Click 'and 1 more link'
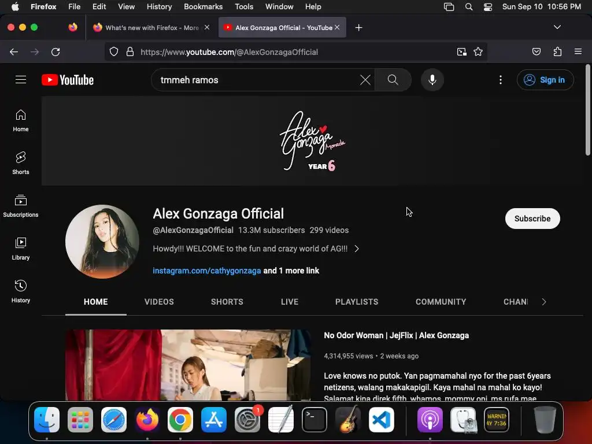This screenshot has height=444, width=592. pos(291,271)
